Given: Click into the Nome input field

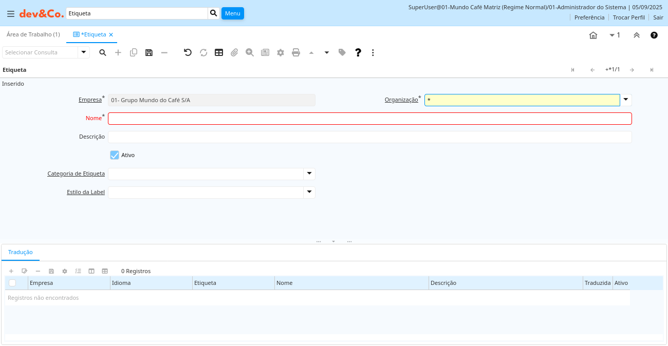Looking at the screenshot, I should 369,119.
